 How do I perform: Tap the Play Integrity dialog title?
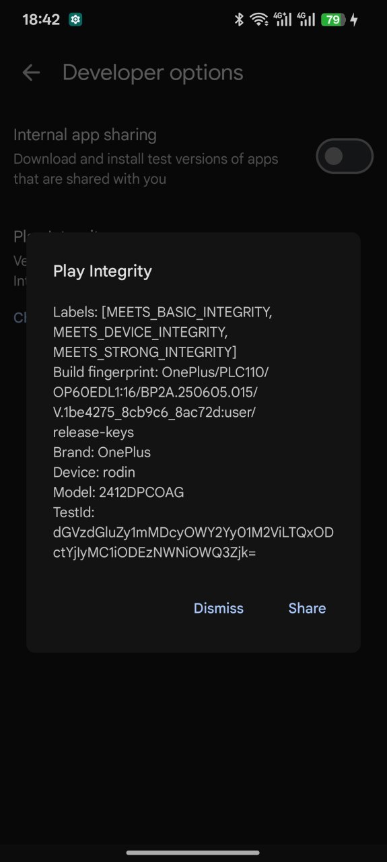[x=102, y=271]
